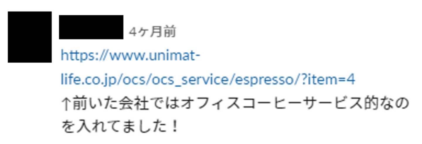The width and height of the screenshot is (422, 144).
Task: Open the unimat-life.co.jp espresso hyperlink
Action: click(x=208, y=67)
